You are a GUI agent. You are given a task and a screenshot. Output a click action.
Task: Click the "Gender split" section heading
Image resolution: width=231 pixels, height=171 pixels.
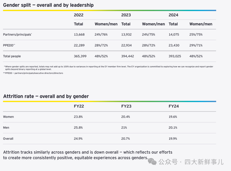pyautogui.click(x=48, y=5)
